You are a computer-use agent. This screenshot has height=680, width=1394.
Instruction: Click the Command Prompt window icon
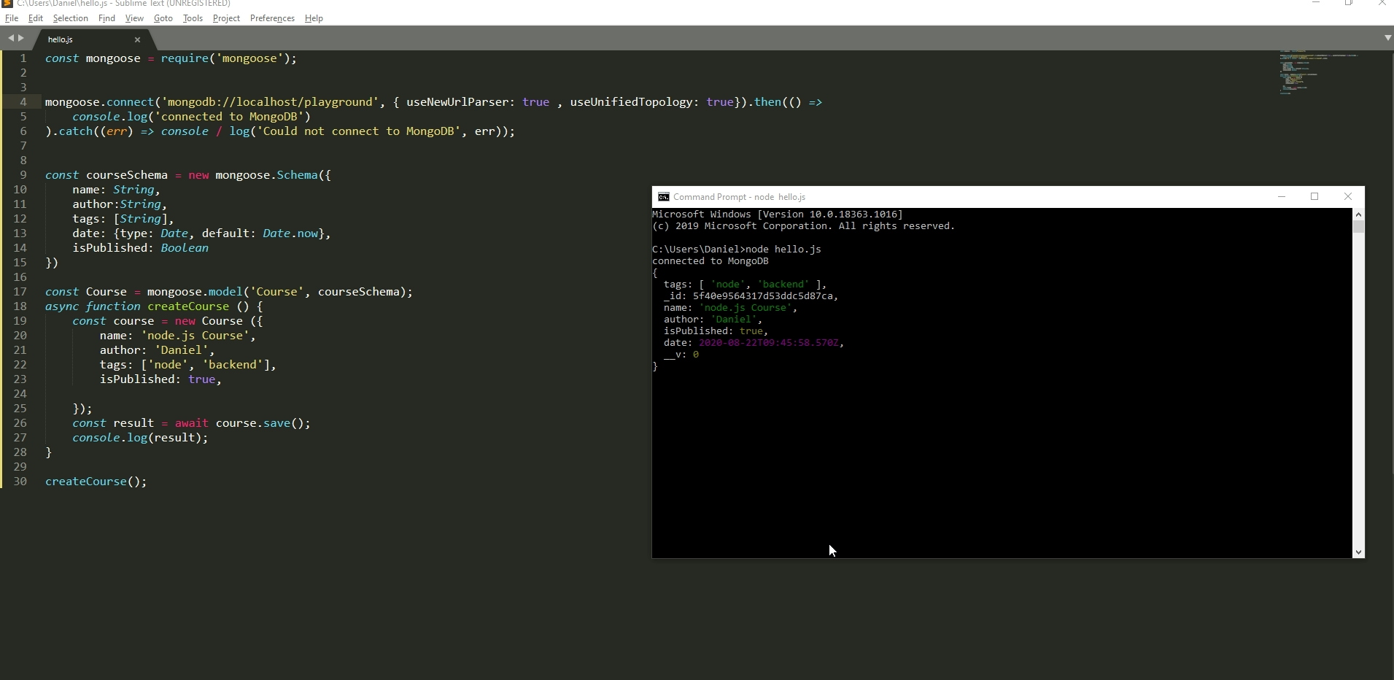coord(663,197)
